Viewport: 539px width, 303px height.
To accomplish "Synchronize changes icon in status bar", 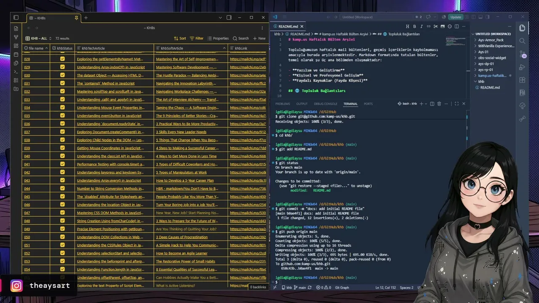I will point(310,287).
